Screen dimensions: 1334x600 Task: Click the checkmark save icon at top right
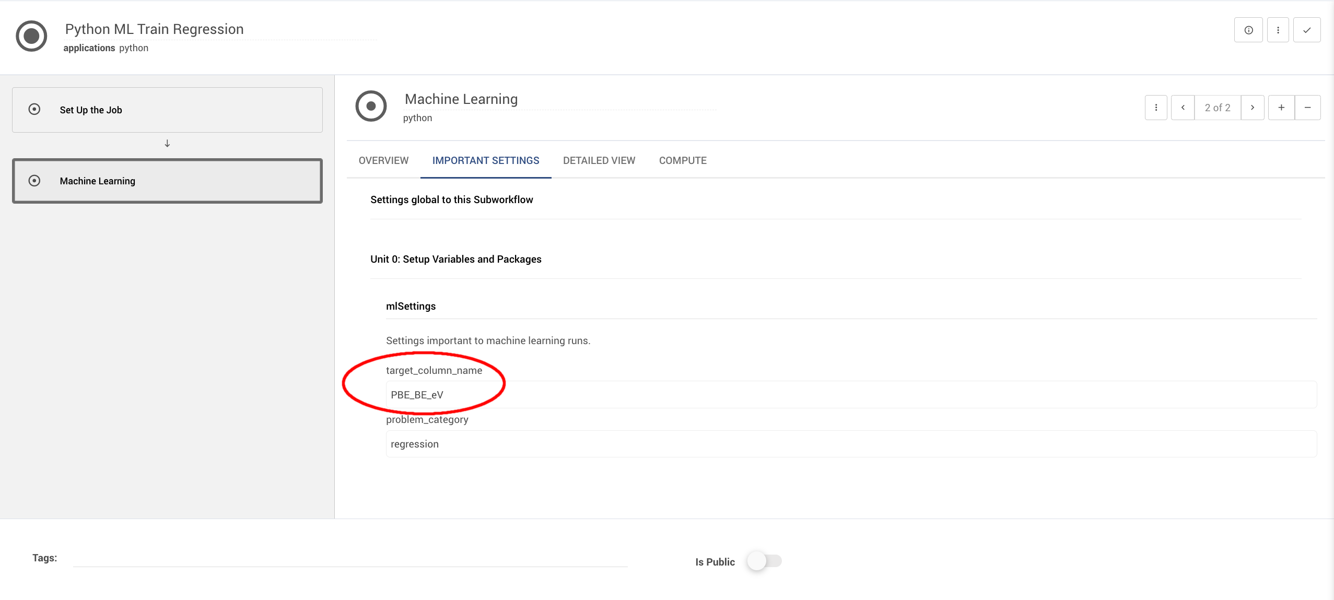point(1307,30)
